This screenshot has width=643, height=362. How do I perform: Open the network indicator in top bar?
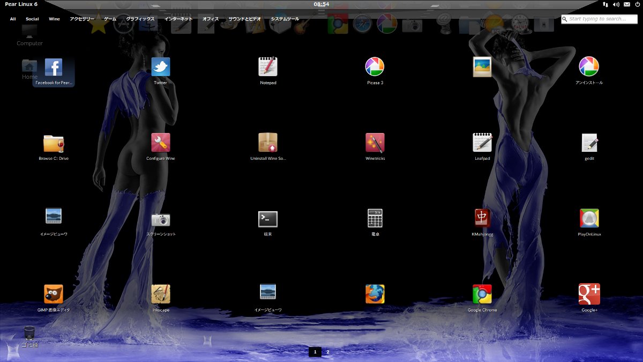click(605, 4)
